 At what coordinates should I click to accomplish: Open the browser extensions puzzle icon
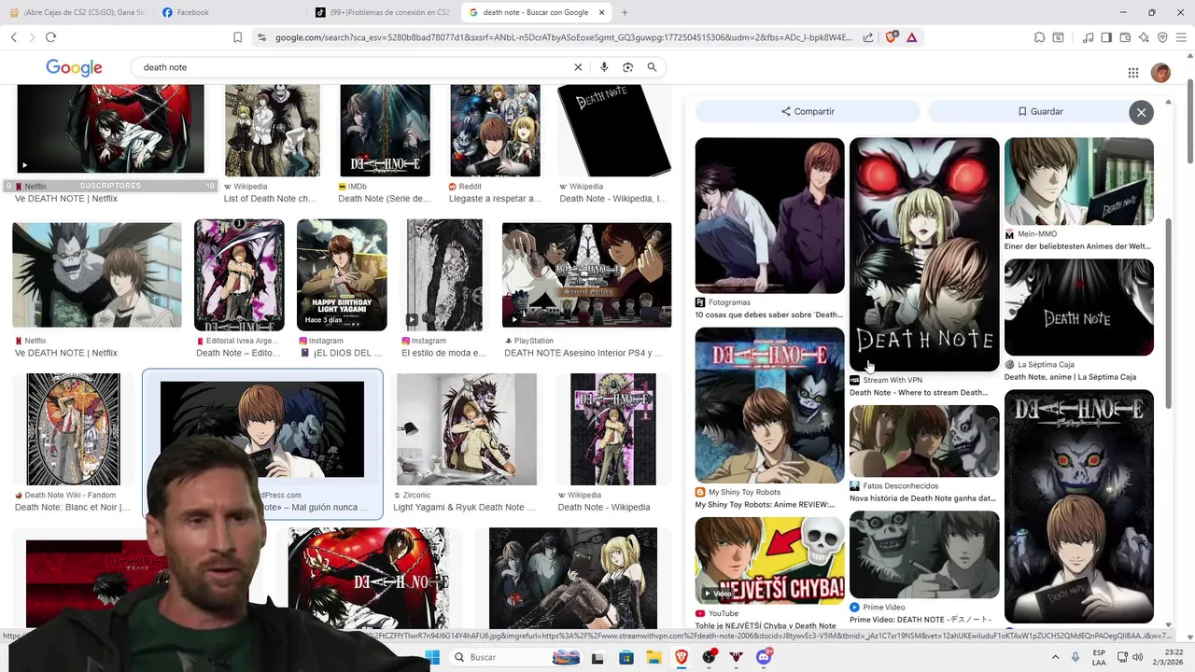(x=1039, y=37)
